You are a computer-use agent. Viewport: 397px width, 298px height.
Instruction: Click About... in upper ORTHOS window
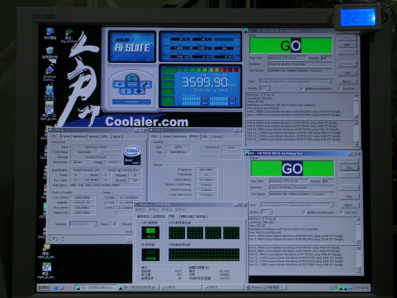point(347,81)
